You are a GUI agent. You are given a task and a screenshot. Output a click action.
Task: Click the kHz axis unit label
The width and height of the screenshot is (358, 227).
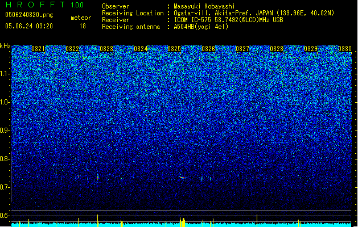5,46
